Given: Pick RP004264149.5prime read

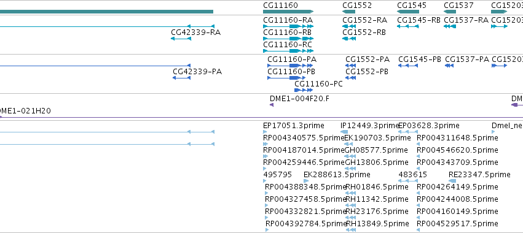Looking at the screenshot, I should [x=458, y=187].
